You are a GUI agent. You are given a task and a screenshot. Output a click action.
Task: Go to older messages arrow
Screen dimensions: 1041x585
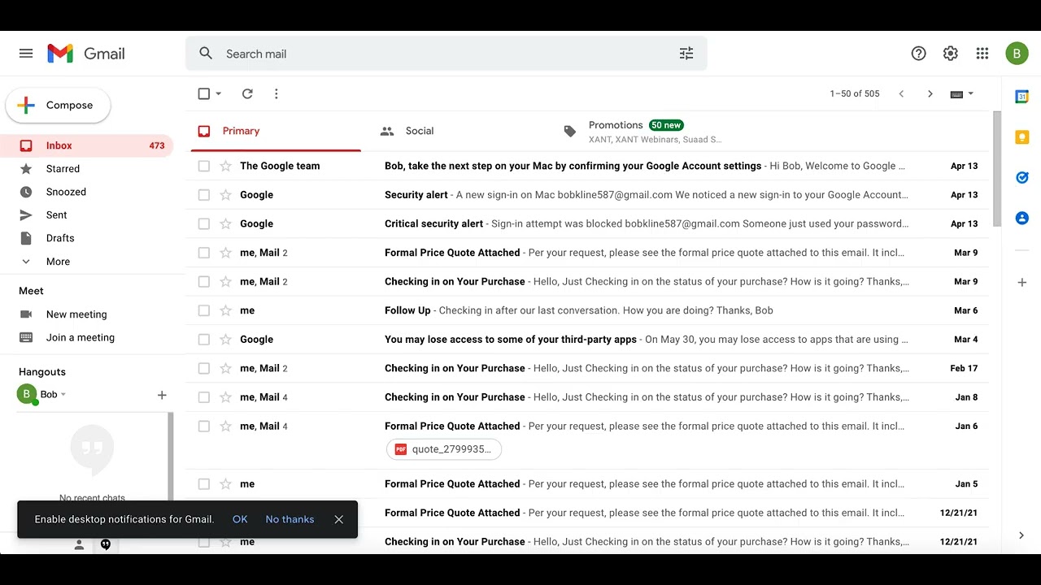[930, 93]
